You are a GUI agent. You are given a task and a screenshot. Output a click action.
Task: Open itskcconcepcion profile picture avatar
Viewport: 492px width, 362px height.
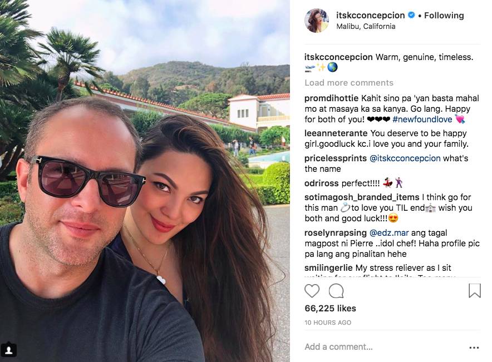(317, 21)
